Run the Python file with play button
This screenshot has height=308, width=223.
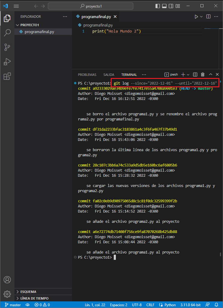click(x=196, y=17)
